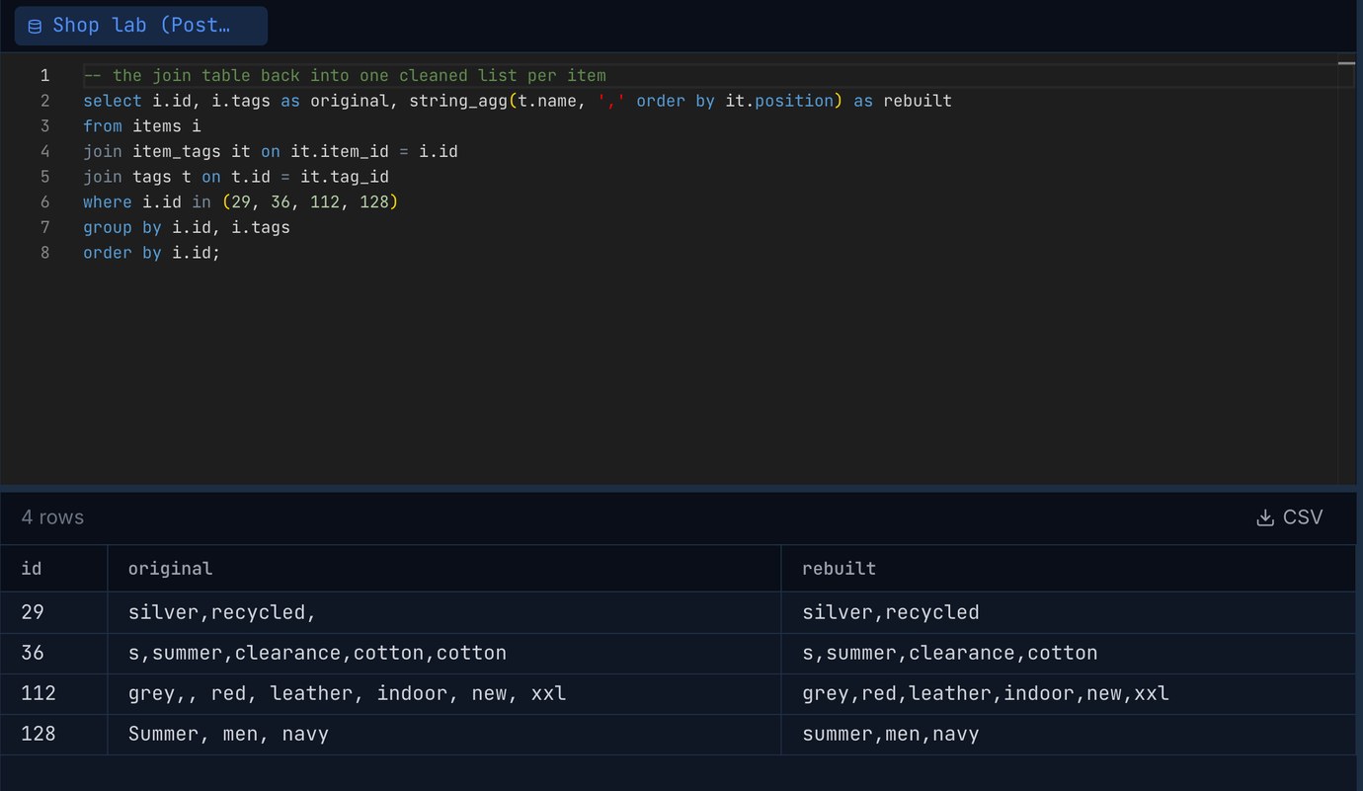Click line number 1 in gutter

(x=44, y=75)
